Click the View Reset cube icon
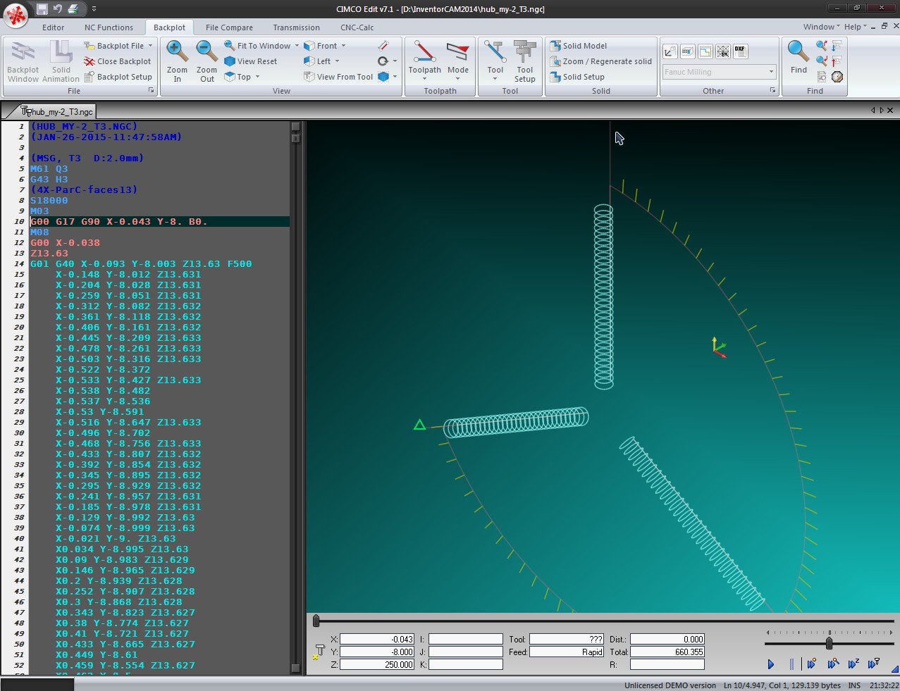 tap(230, 61)
